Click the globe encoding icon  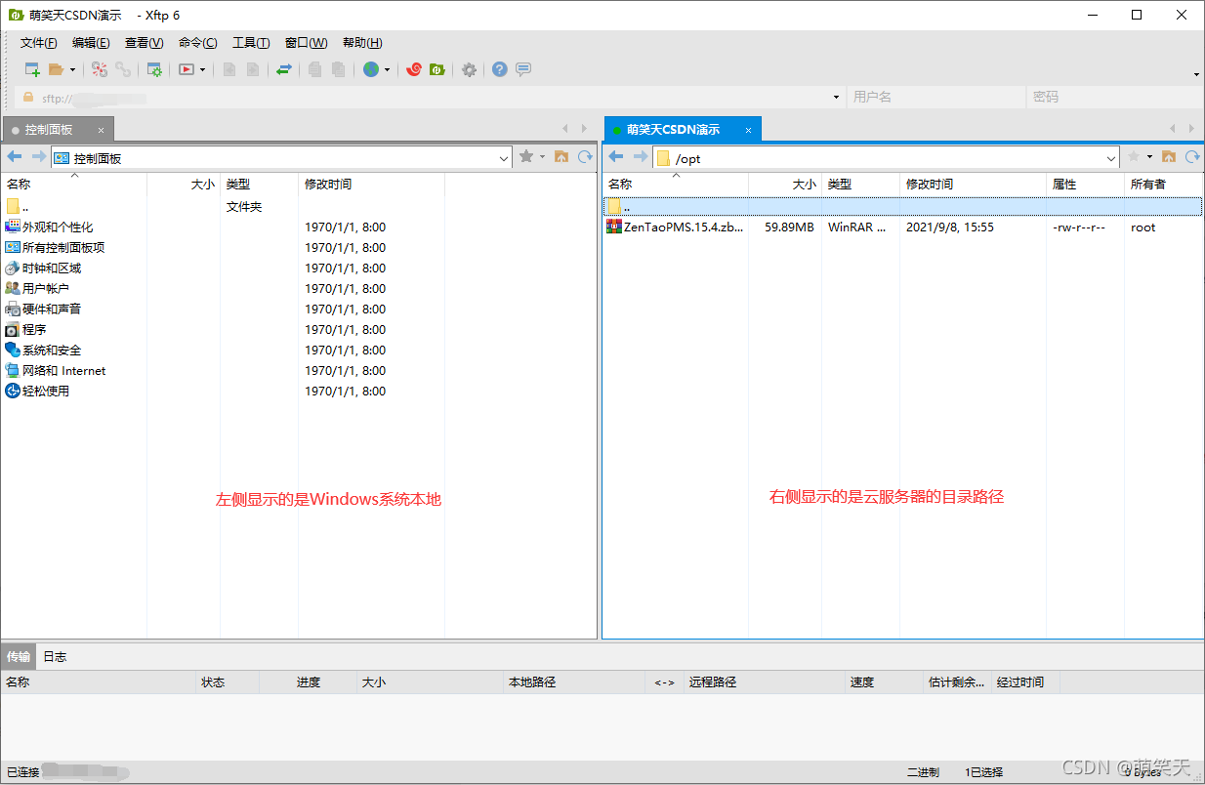(x=371, y=69)
